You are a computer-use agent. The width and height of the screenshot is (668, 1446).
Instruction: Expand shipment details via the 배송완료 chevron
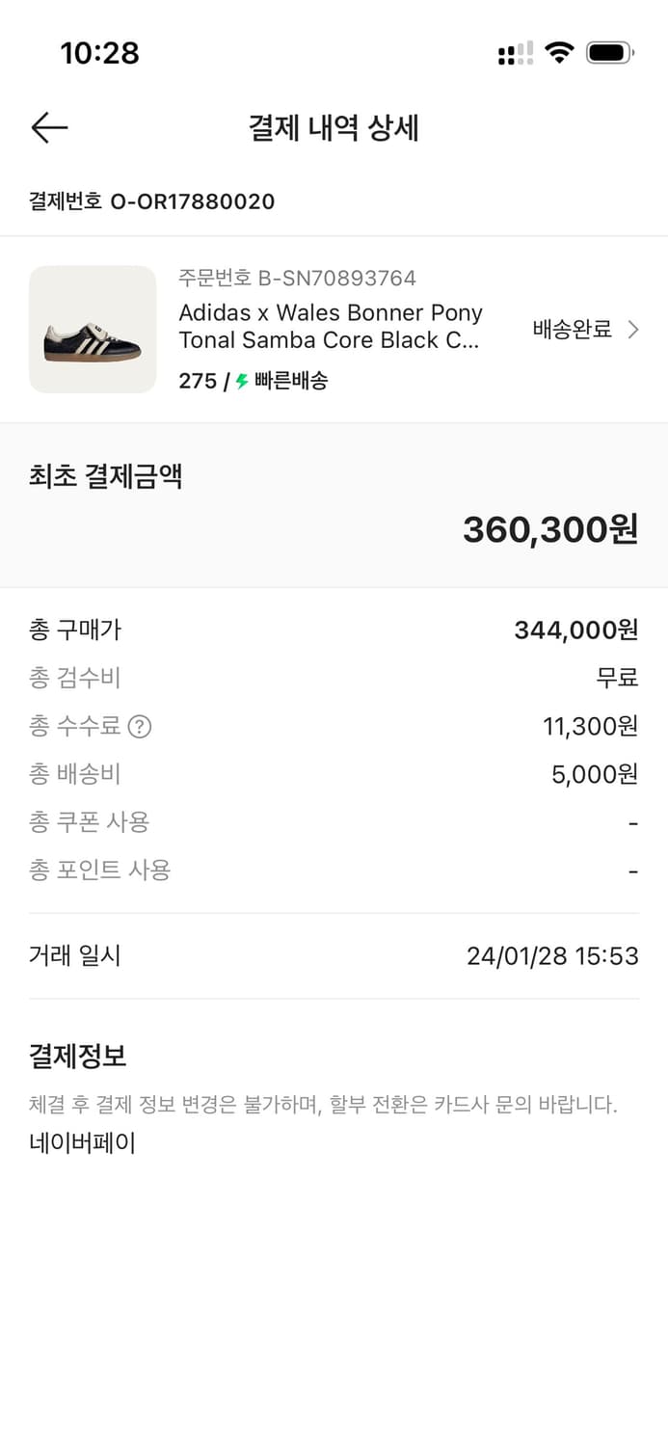tap(634, 329)
